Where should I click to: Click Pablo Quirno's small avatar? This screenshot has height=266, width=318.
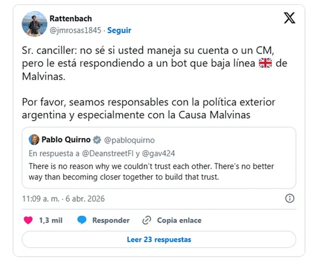coord(33,140)
